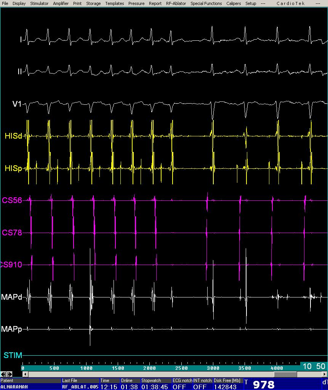This screenshot has width=328, height=390.
Task: Click the 2500 ms mark on the time ruler
Action: coord(181,368)
